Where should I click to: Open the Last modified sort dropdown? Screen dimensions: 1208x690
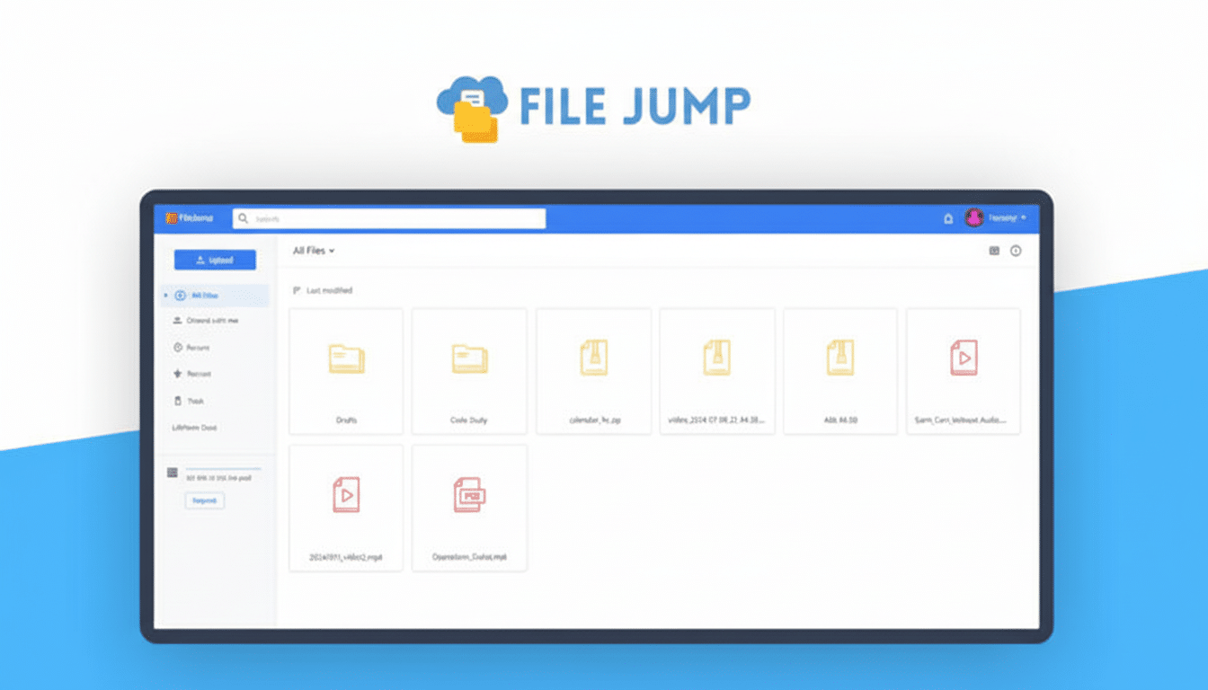pyautogui.click(x=324, y=290)
